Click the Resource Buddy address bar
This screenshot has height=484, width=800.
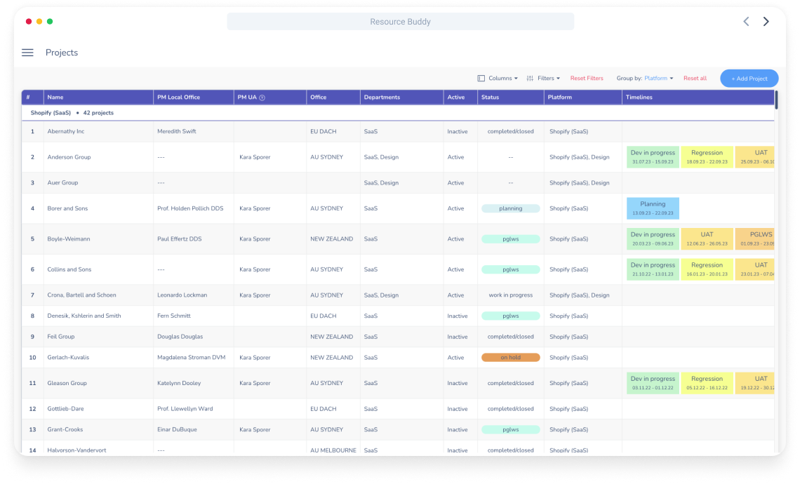tap(400, 22)
